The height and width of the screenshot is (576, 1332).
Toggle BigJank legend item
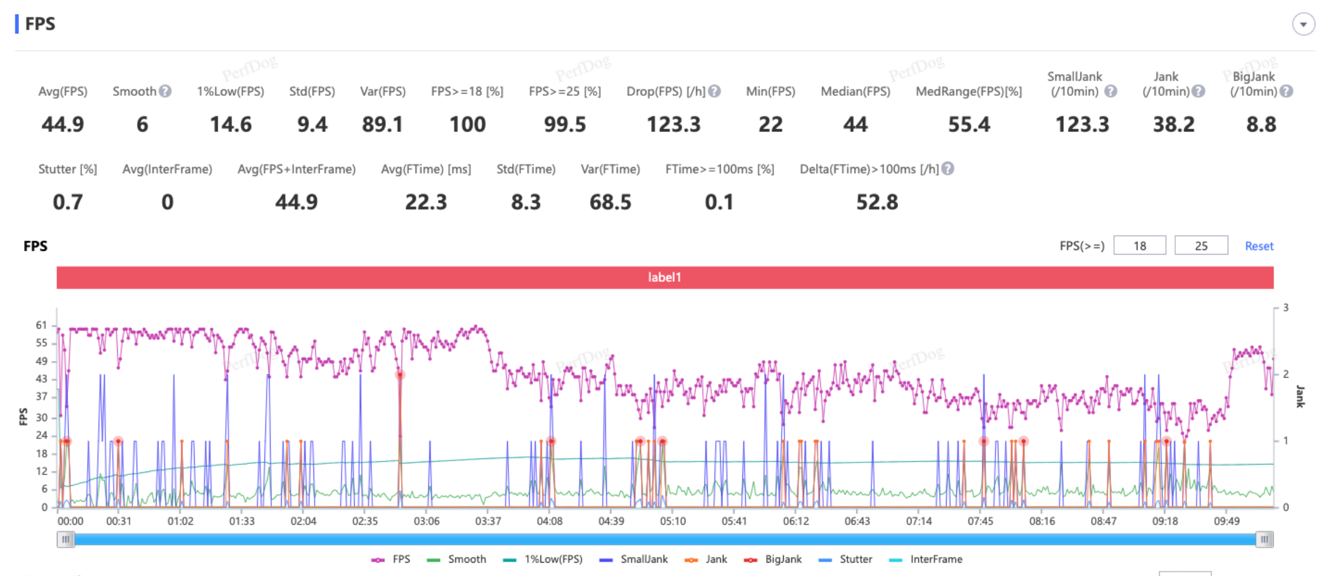(x=773, y=559)
